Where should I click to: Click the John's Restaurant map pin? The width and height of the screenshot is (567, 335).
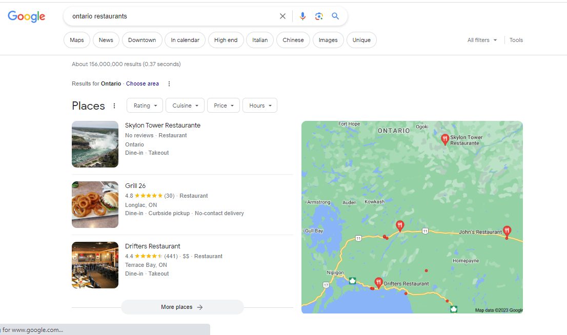tap(507, 232)
